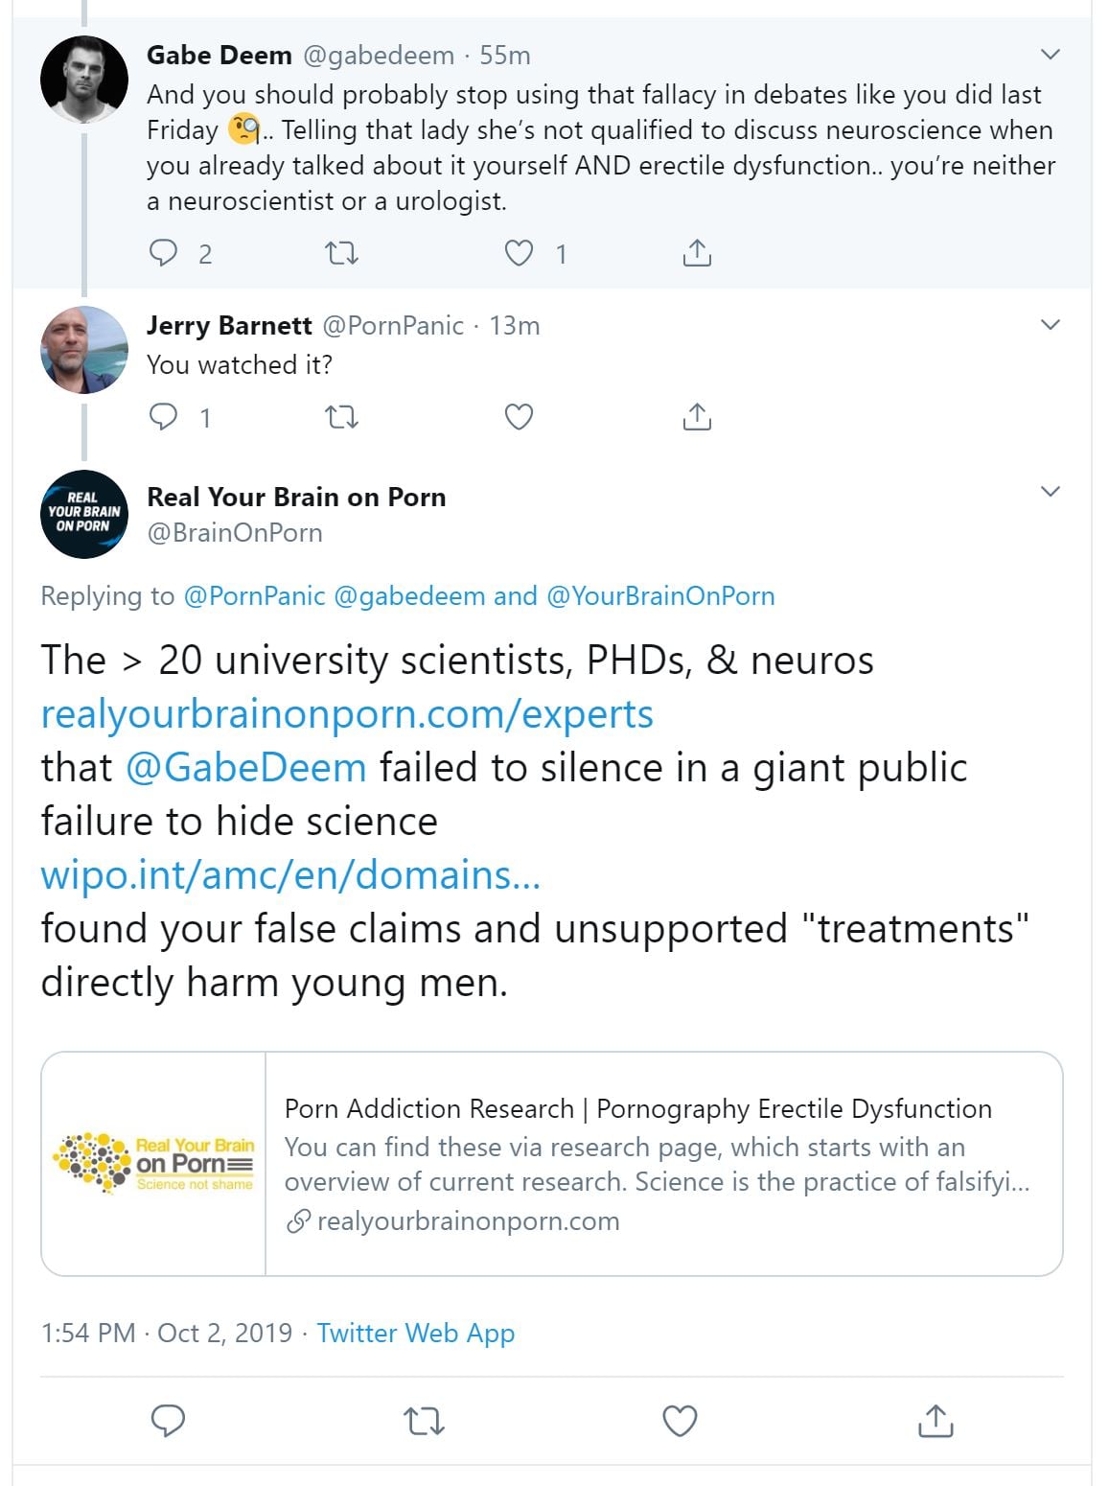Follow the wipo.int/amc/en/domains link
1109x1486 pixels.
click(290, 875)
